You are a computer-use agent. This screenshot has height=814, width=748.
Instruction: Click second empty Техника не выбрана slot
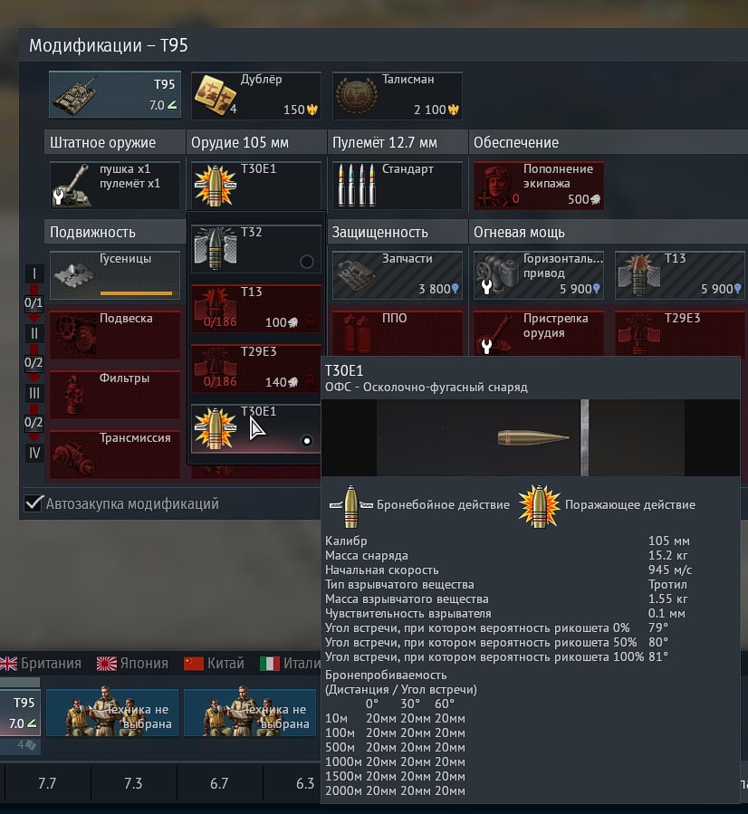pos(250,713)
